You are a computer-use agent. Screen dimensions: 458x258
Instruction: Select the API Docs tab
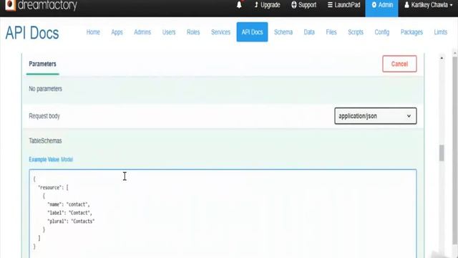[x=252, y=32]
